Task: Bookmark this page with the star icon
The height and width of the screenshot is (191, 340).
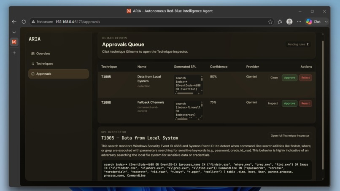Action: (270, 22)
